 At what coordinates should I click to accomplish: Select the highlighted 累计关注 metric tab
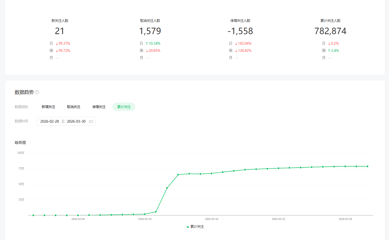[x=124, y=107]
